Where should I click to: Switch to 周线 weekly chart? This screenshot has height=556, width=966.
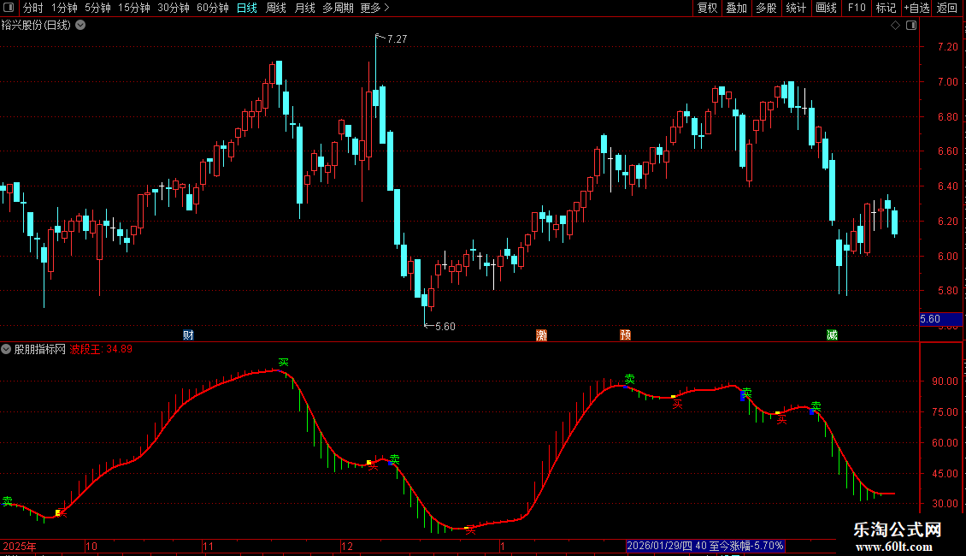pyautogui.click(x=276, y=8)
